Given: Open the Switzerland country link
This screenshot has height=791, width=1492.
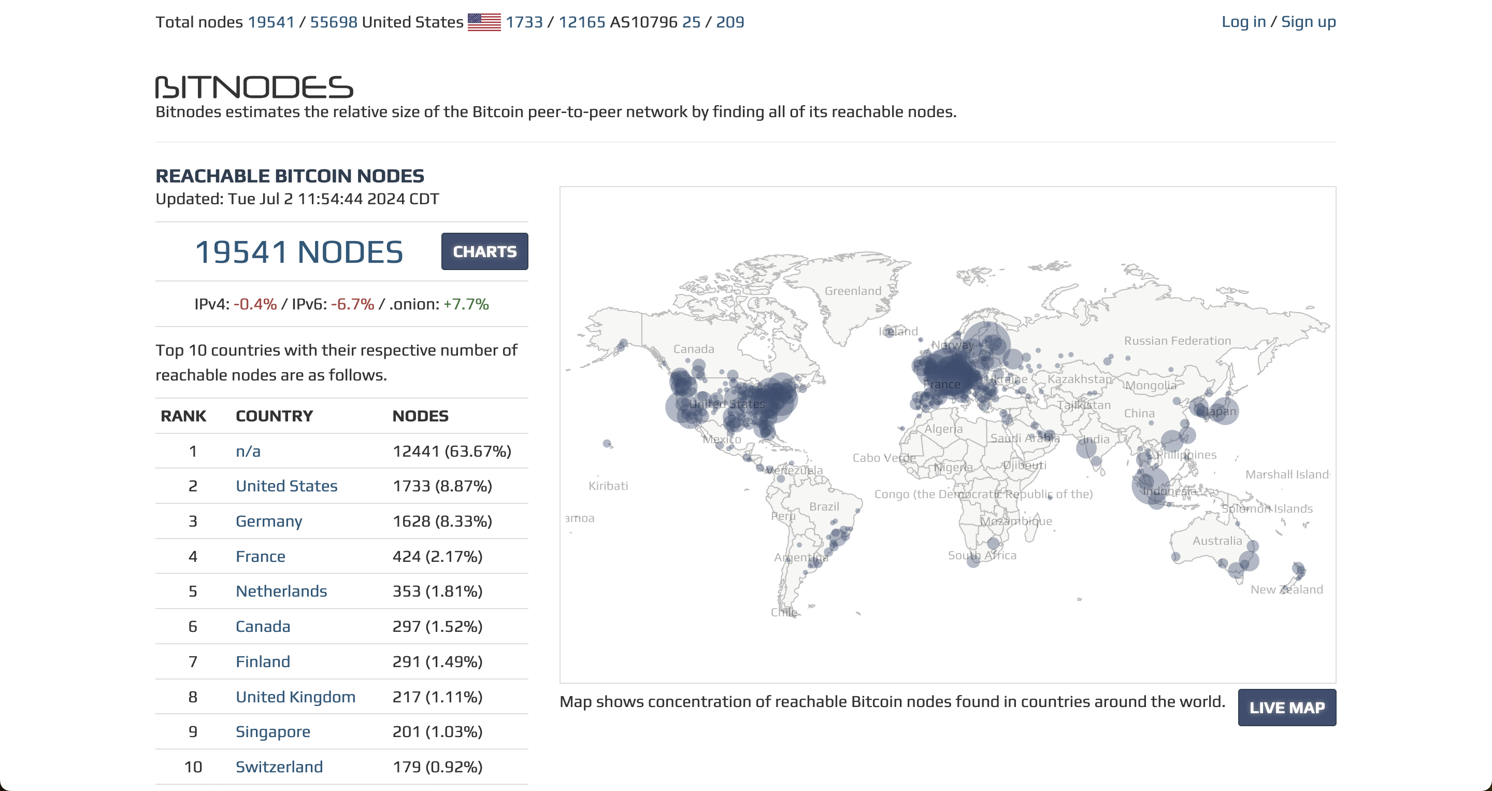Looking at the screenshot, I should [279, 767].
